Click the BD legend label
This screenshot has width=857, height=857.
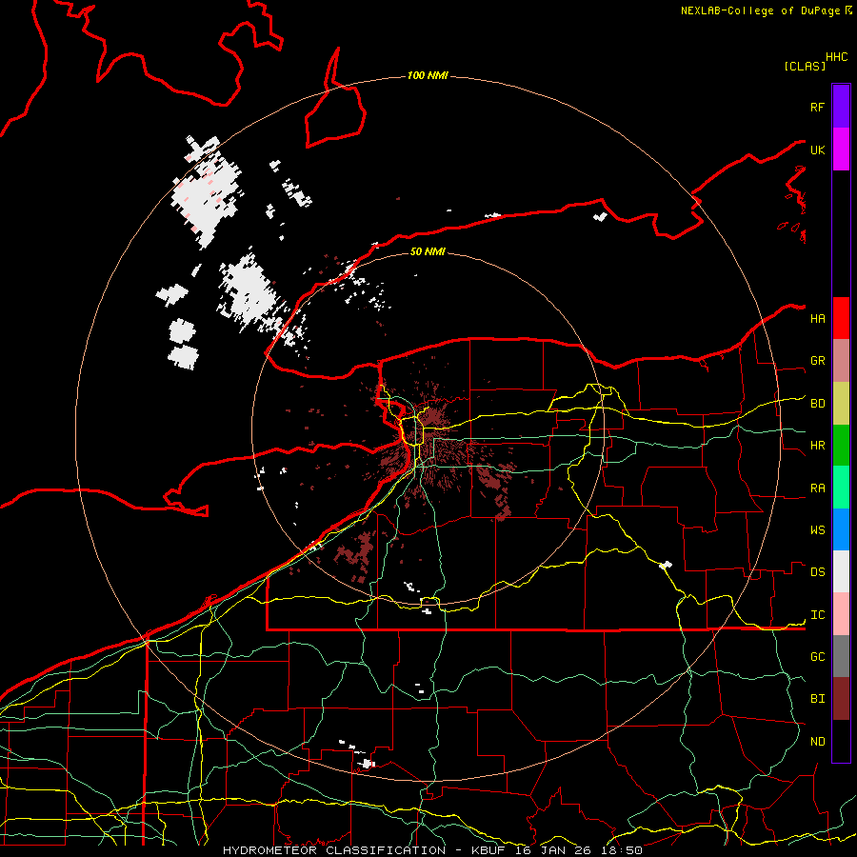point(817,404)
